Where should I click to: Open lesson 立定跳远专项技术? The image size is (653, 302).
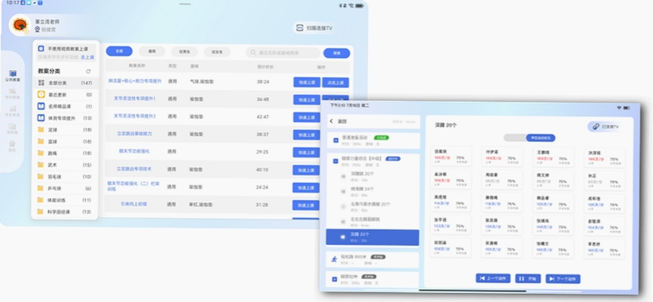click(x=134, y=169)
